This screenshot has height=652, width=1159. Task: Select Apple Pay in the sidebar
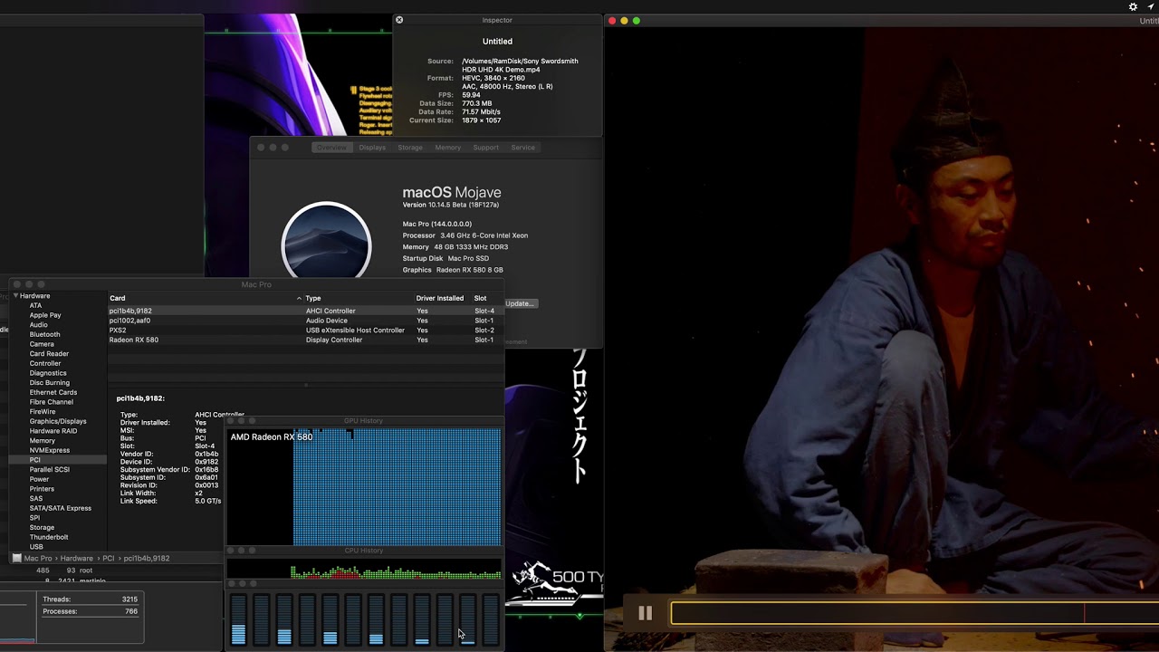pos(45,315)
